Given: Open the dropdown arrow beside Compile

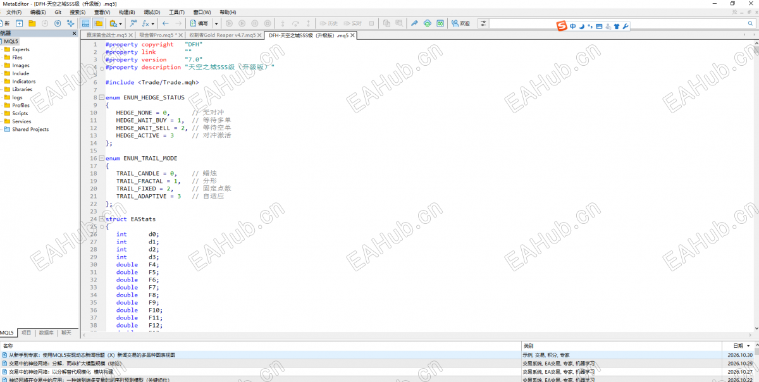Looking at the screenshot, I should pos(216,23).
